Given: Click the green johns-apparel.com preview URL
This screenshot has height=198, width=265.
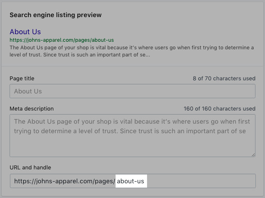Looking at the screenshot, I should [62, 40].
